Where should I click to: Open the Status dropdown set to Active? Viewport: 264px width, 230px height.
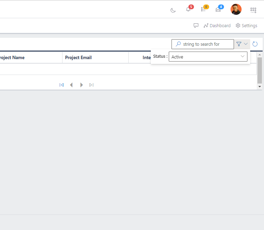[x=208, y=57]
